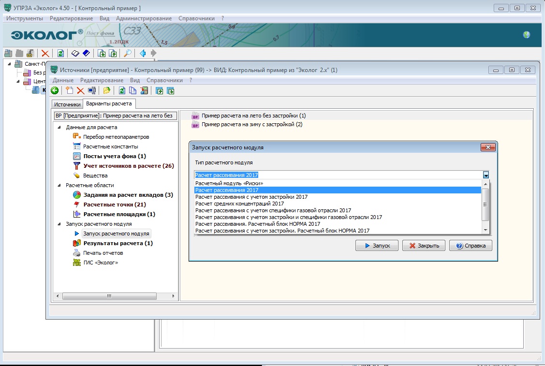
Task: Click the red X delete icon in Sources toolbar
Action: pos(80,90)
